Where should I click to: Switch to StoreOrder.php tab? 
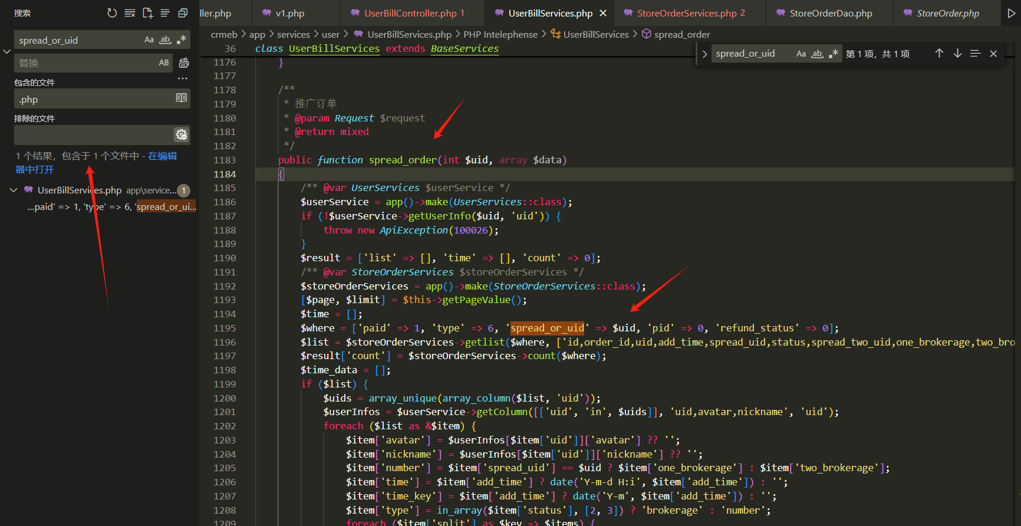coord(947,13)
